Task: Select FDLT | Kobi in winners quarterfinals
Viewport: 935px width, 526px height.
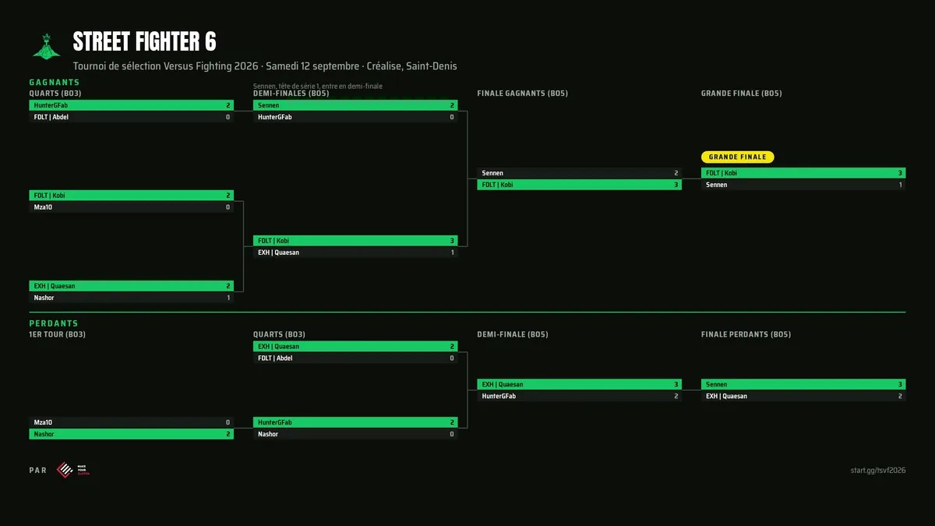Action: click(x=131, y=196)
